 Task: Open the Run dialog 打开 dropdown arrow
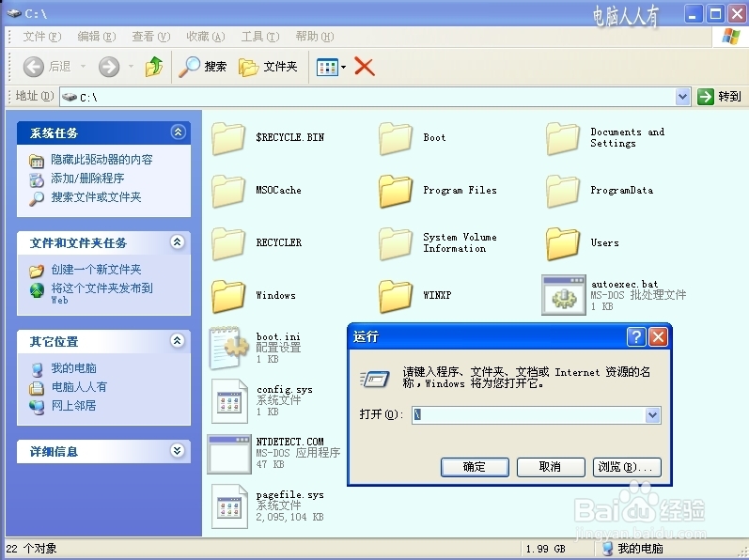[652, 415]
